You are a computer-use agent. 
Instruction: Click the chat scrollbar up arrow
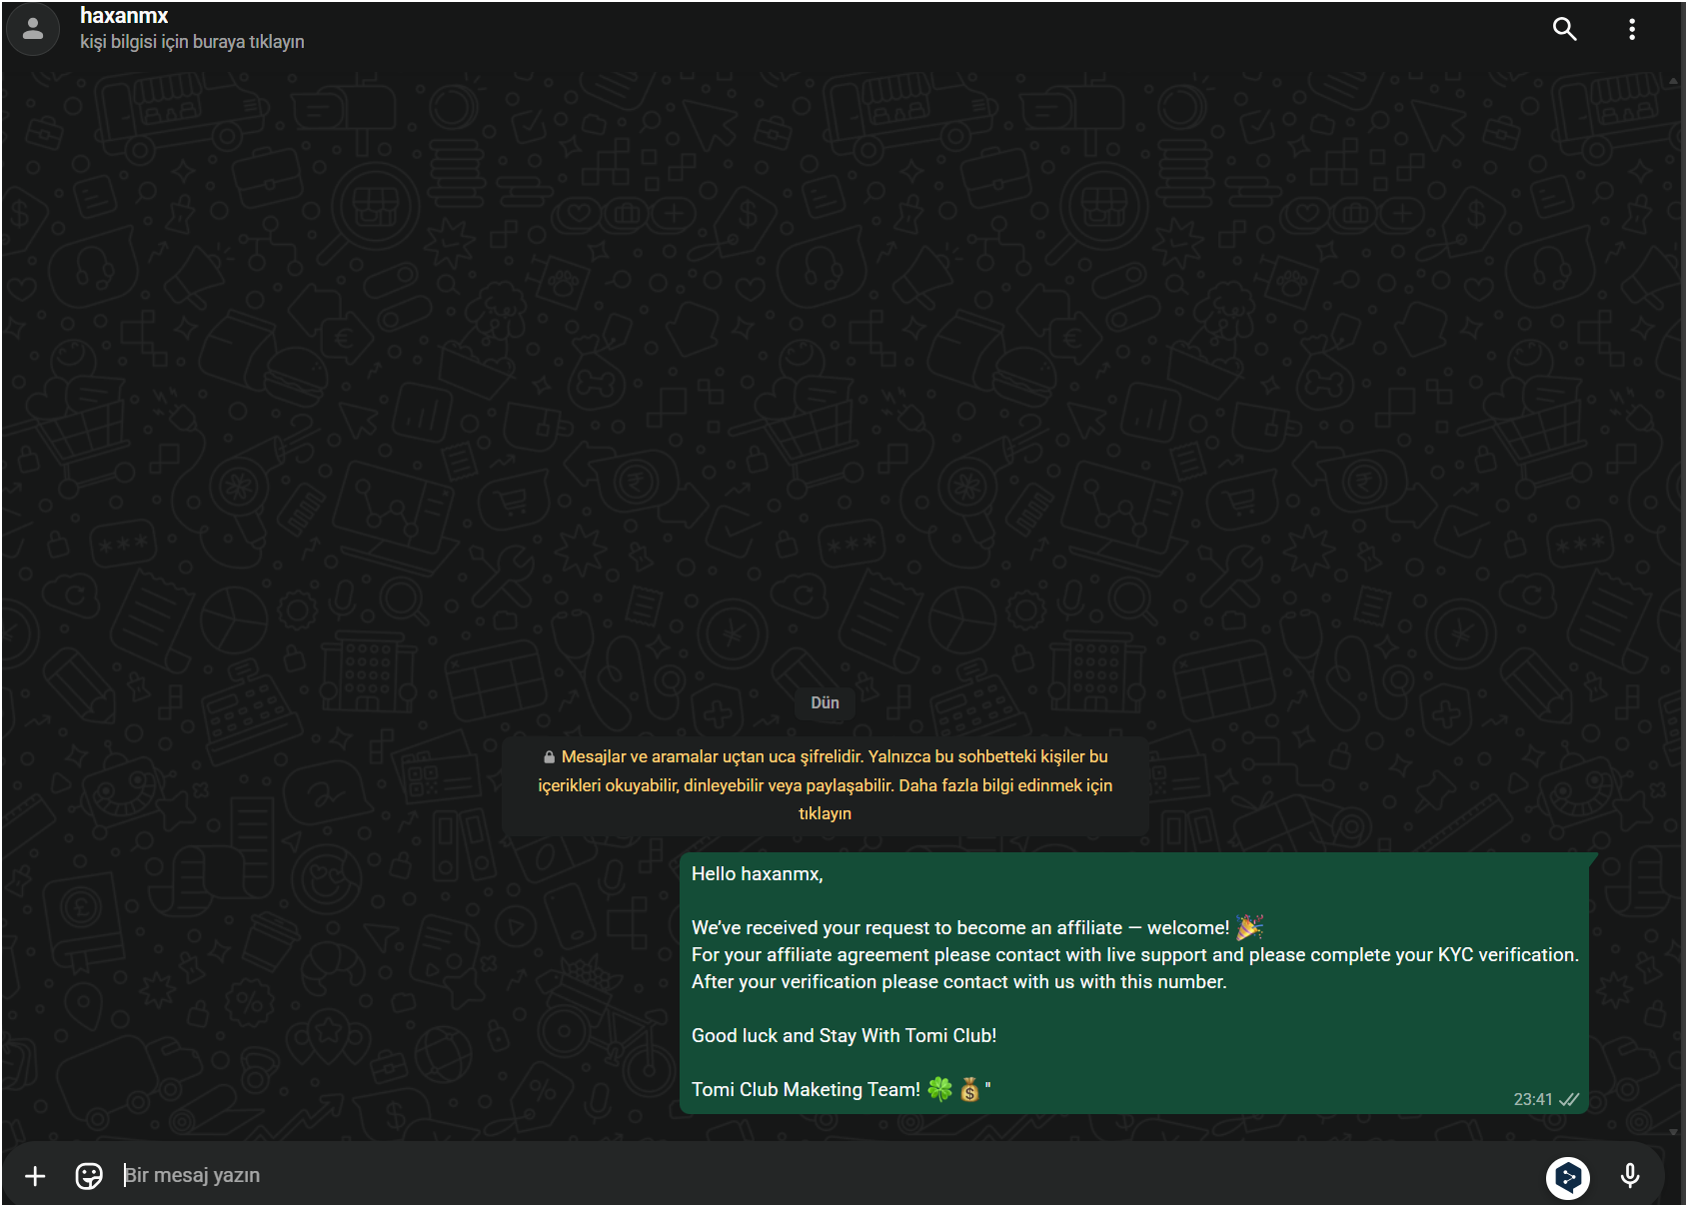[1674, 81]
